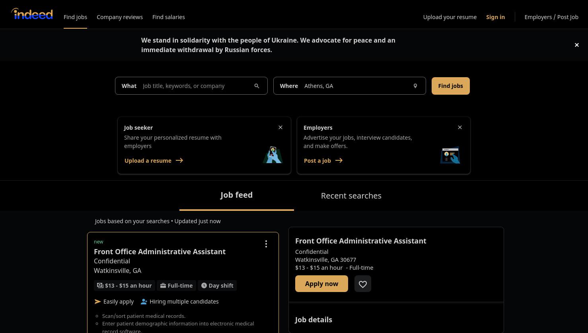The height and width of the screenshot is (333, 588).
Task: Dismiss the Employers card
Action: (460, 127)
